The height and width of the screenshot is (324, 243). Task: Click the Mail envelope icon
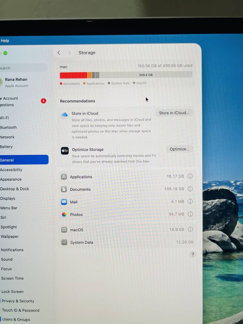coord(64,202)
